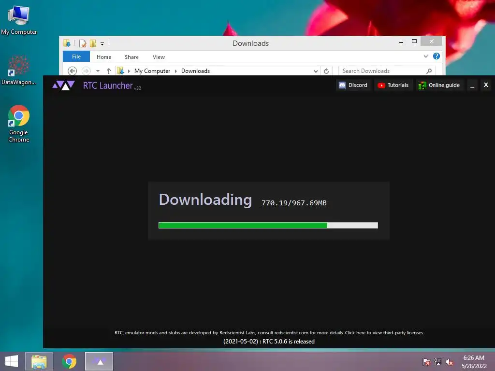Minimize the Downloads Explorer window
Viewport: 495px width, 371px height.
401,42
